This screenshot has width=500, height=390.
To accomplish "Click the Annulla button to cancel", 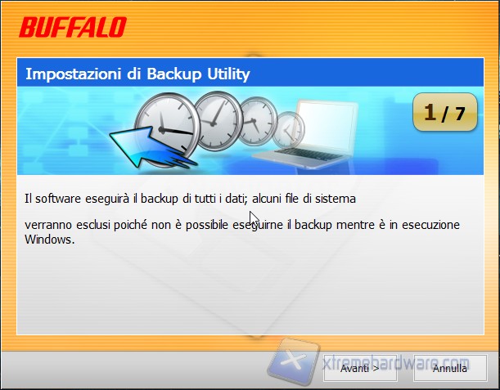I will click(450, 368).
